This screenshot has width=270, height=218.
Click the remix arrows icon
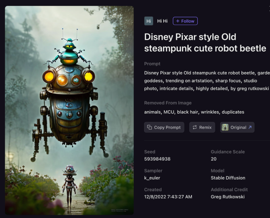(195, 127)
